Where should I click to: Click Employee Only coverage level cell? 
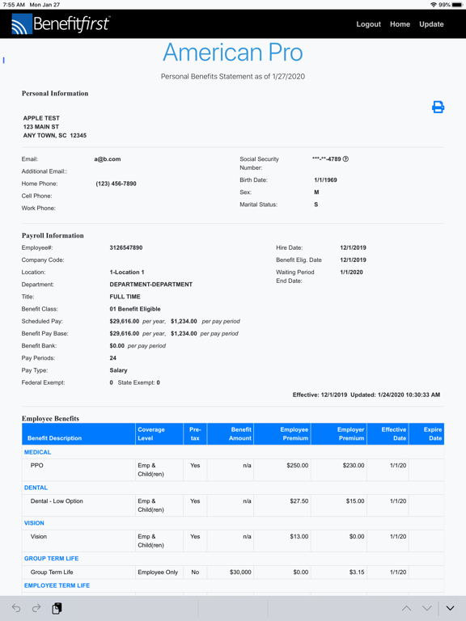158,572
